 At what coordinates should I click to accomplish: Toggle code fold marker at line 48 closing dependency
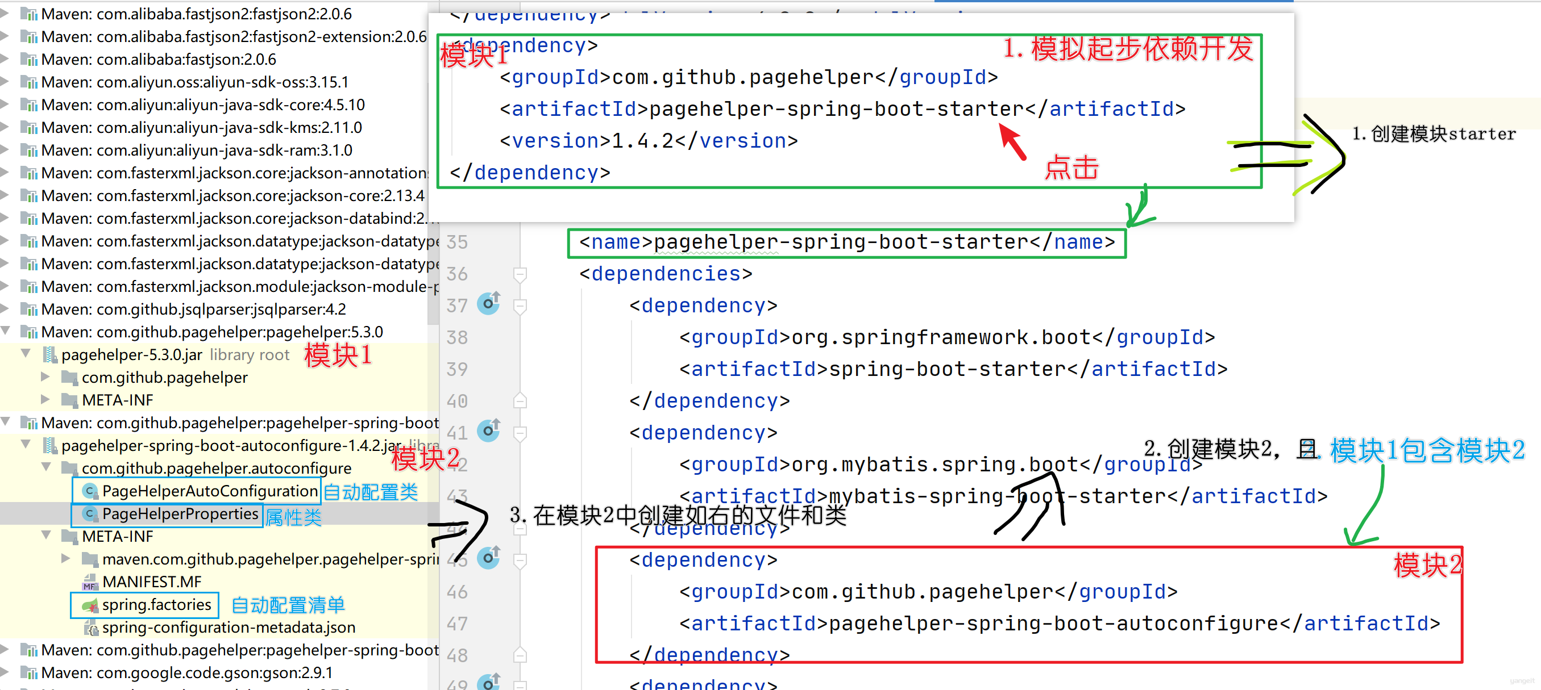[x=520, y=655]
